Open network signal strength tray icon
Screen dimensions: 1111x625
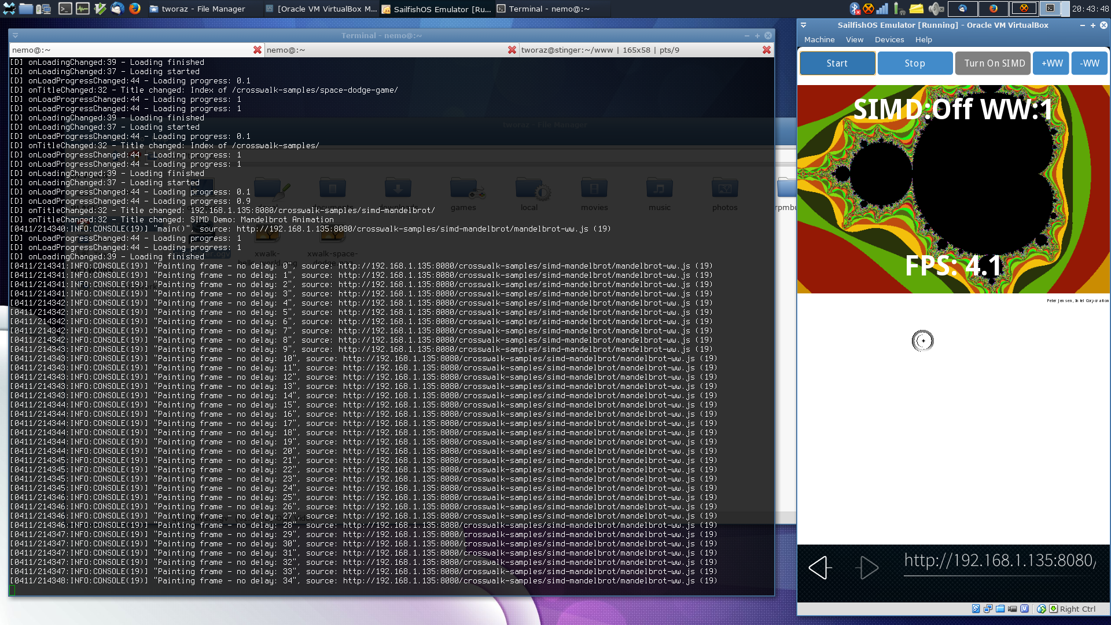pyautogui.click(x=882, y=9)
